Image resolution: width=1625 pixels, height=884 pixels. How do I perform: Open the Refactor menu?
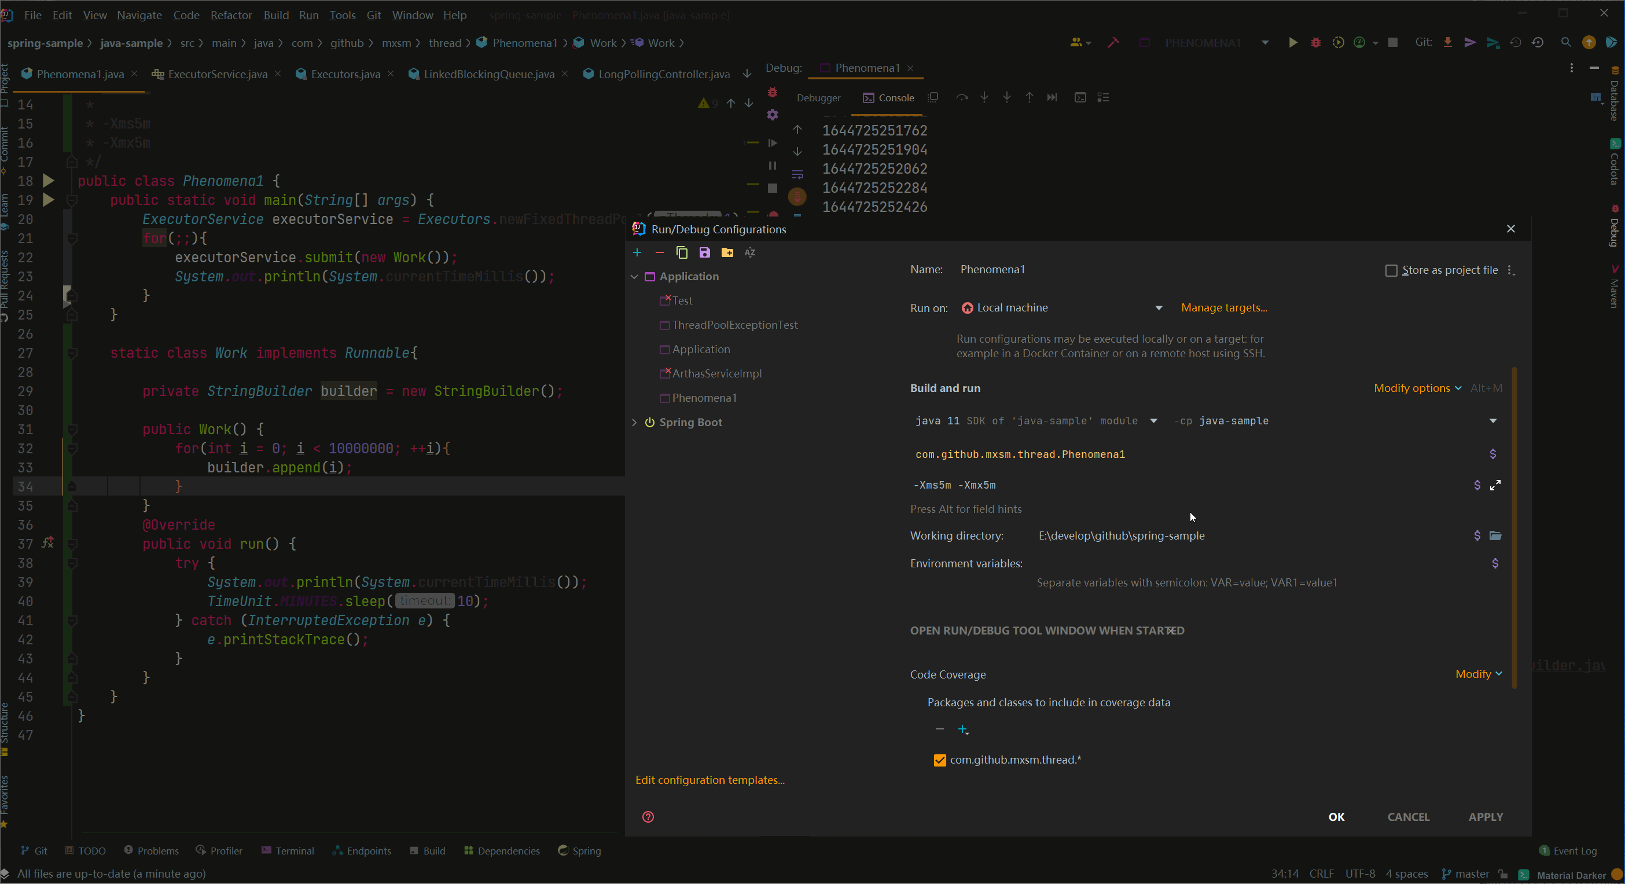pos(231,15)
